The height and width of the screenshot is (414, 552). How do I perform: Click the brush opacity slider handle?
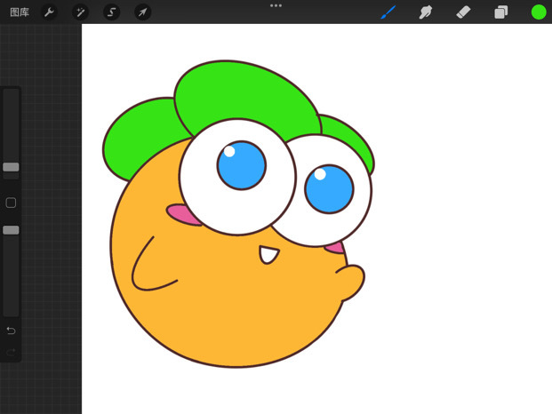11,230
